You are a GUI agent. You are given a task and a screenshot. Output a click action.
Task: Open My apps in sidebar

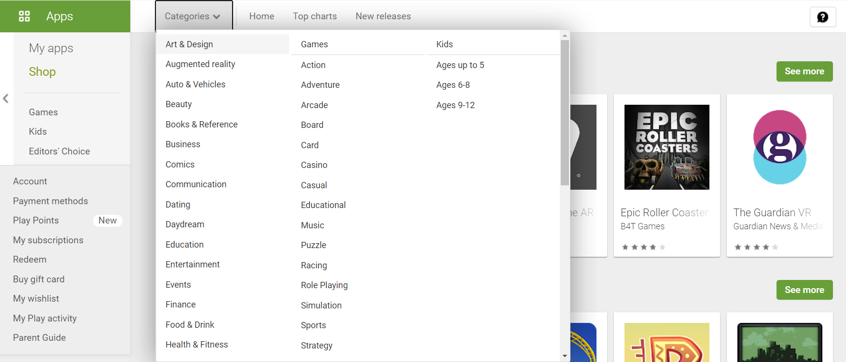coord(51,48)
